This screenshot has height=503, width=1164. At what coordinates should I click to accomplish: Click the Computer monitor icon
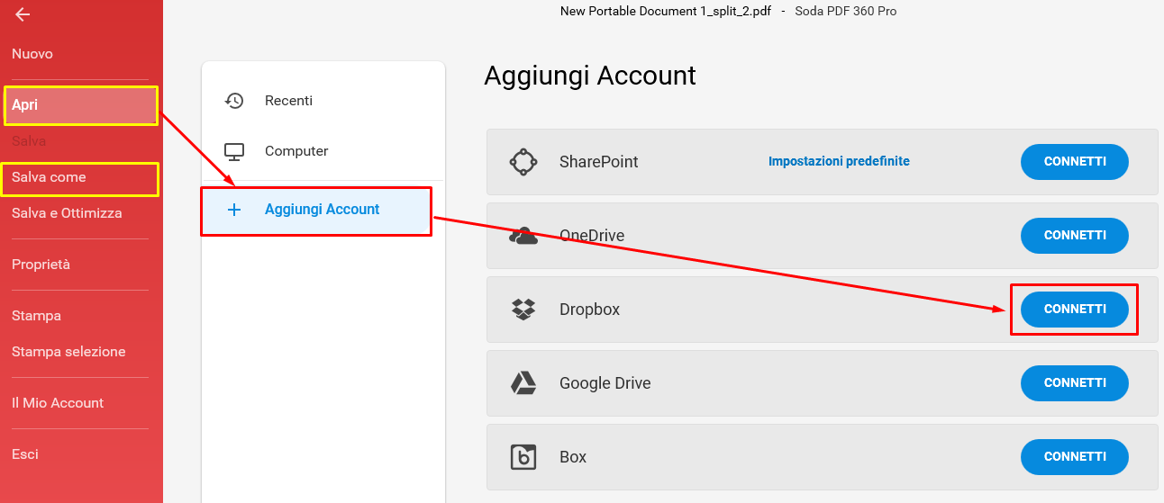pos(234,151)
